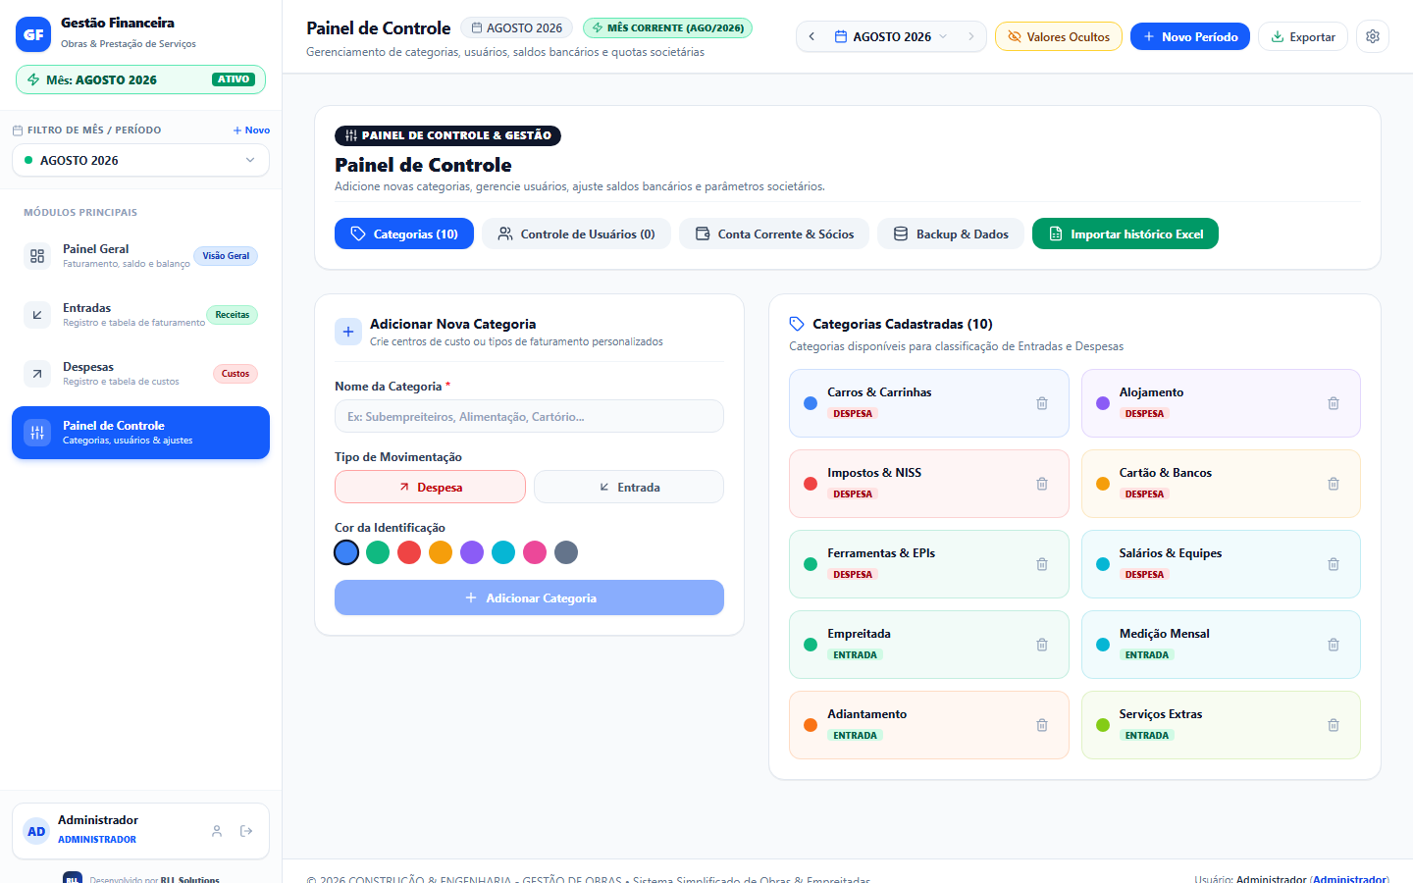Choose the orange identification color
Screen dimensions: 1413x883
441,552
